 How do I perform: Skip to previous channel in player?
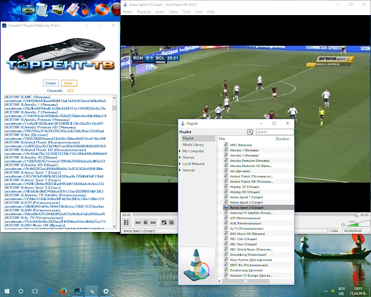click(x=138, y=222)
